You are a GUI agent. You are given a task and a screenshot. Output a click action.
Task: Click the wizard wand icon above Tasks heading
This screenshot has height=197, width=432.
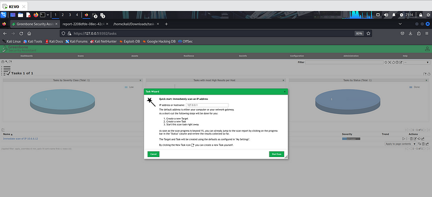click(x=6, y=62)
